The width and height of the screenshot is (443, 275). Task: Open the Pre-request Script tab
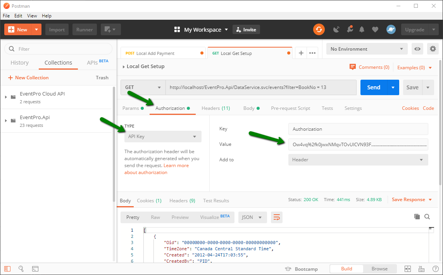point(290,108)
